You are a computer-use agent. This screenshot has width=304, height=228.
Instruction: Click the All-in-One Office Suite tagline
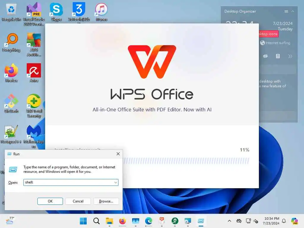(x=152, y=110)
